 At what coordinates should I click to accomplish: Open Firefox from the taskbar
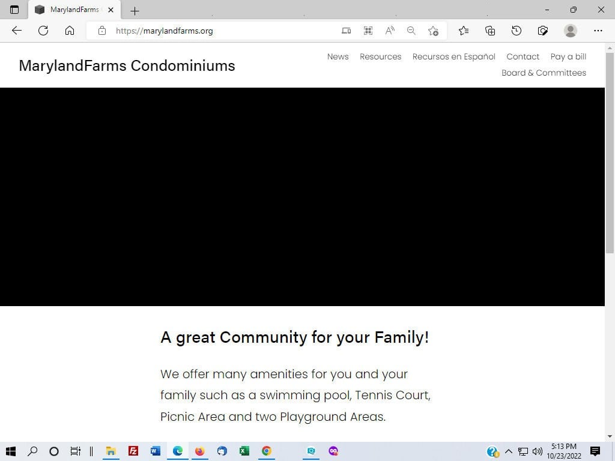pyautogui.click(x=199, y=451)
